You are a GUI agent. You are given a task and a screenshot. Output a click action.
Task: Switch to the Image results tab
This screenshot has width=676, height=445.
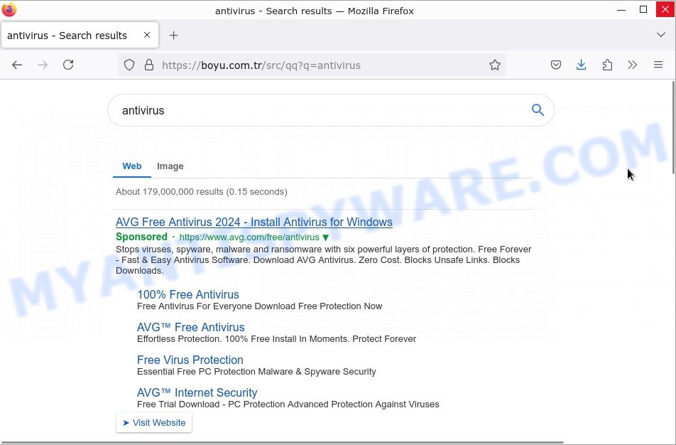point(170,166)
